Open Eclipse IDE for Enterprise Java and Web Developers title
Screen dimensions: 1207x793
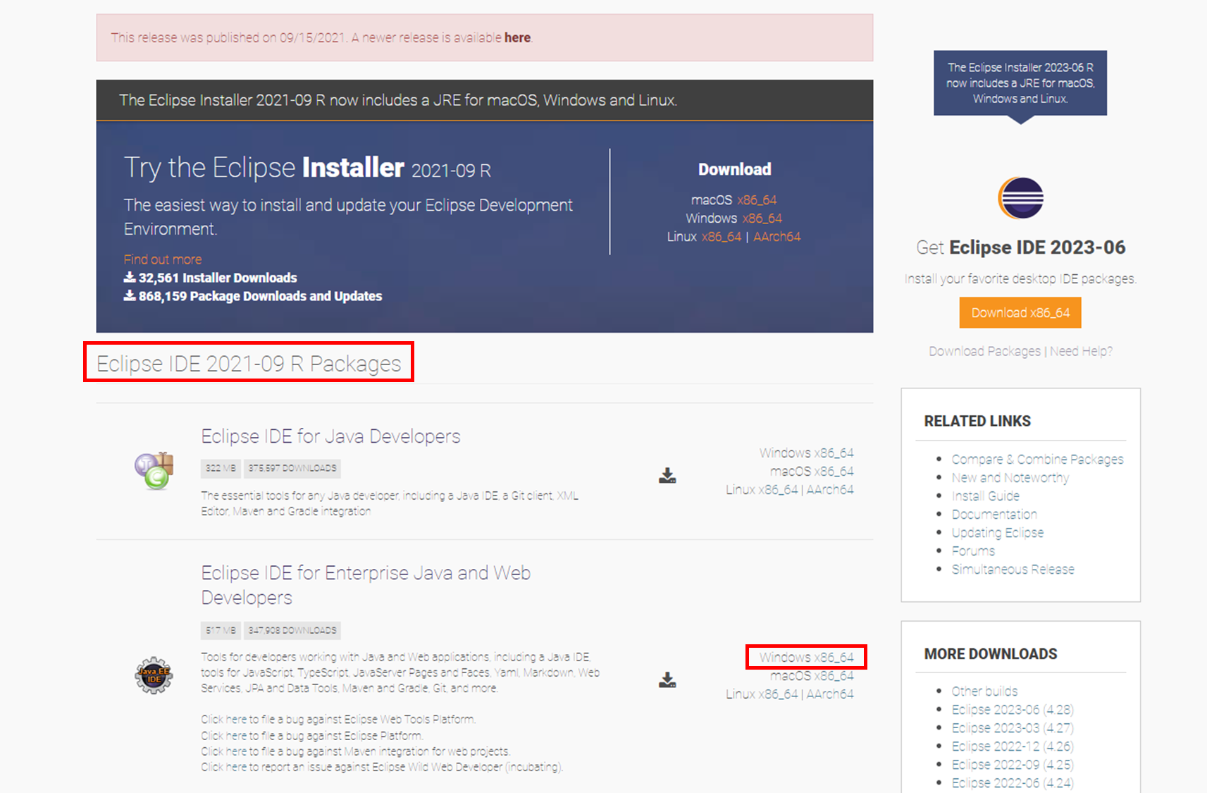pyautogui.click(x=366, y=585)
